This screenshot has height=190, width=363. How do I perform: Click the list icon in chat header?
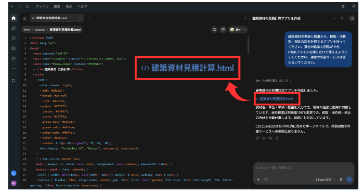click(x=343, y=18)
